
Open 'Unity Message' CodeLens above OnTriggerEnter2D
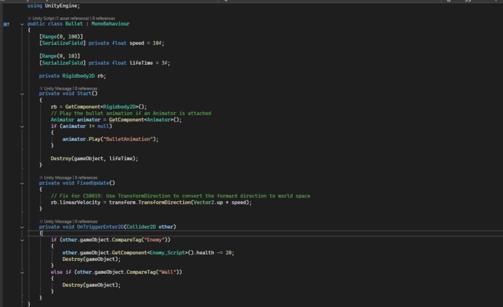58,222
